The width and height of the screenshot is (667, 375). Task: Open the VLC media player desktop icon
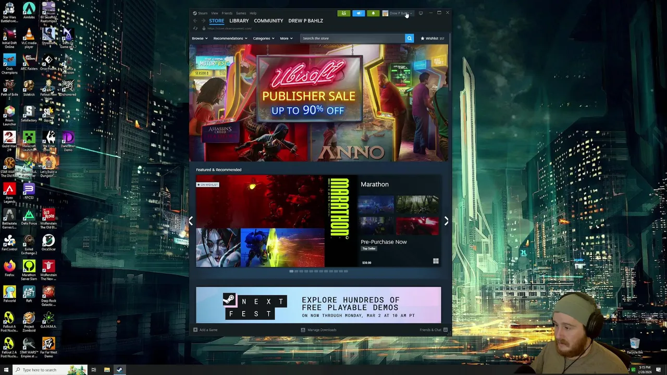point(29,37)
